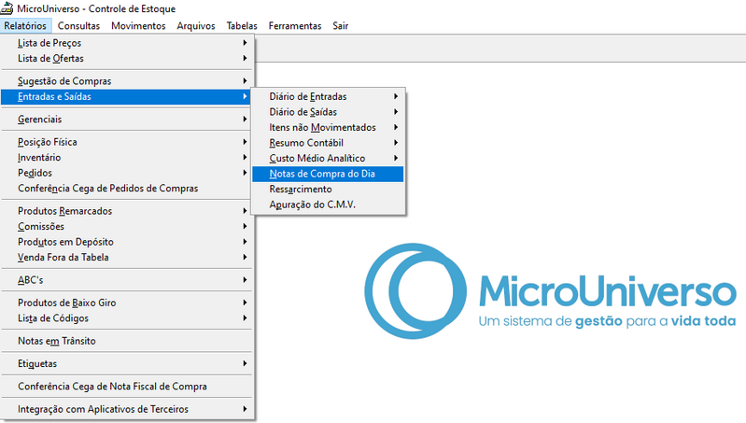Open Conferência Cega de Nota Fiscal de Compra
Screen dimensions: 746x423
[x=126, y=387]
